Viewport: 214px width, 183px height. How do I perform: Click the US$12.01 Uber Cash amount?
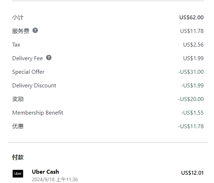(192, 173)
